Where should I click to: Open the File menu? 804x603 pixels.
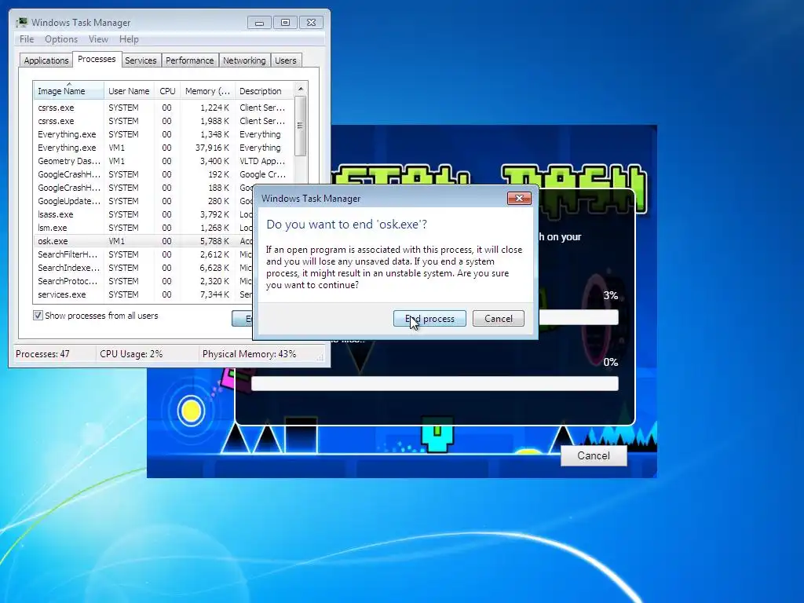[x=27, y=39]
